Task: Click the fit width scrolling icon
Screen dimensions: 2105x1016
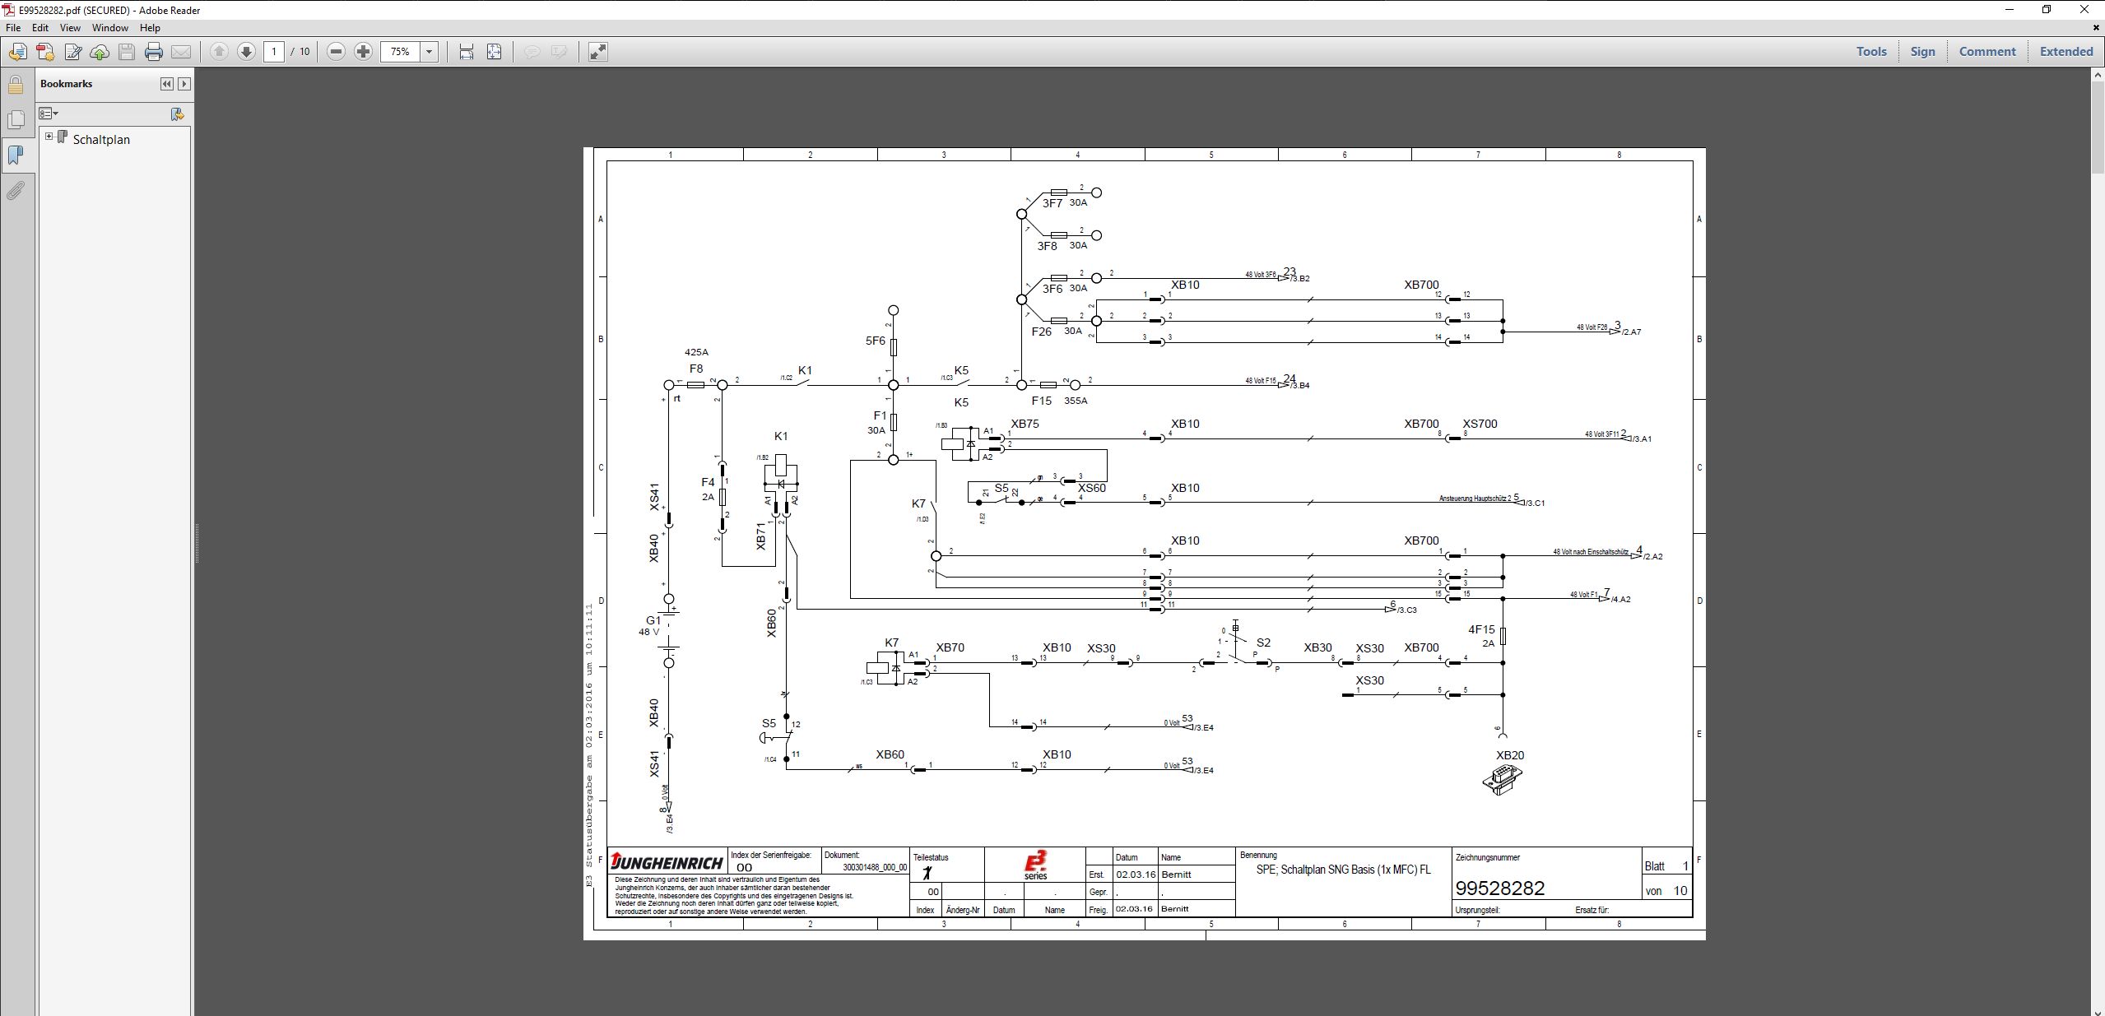Action: point(467,52)
